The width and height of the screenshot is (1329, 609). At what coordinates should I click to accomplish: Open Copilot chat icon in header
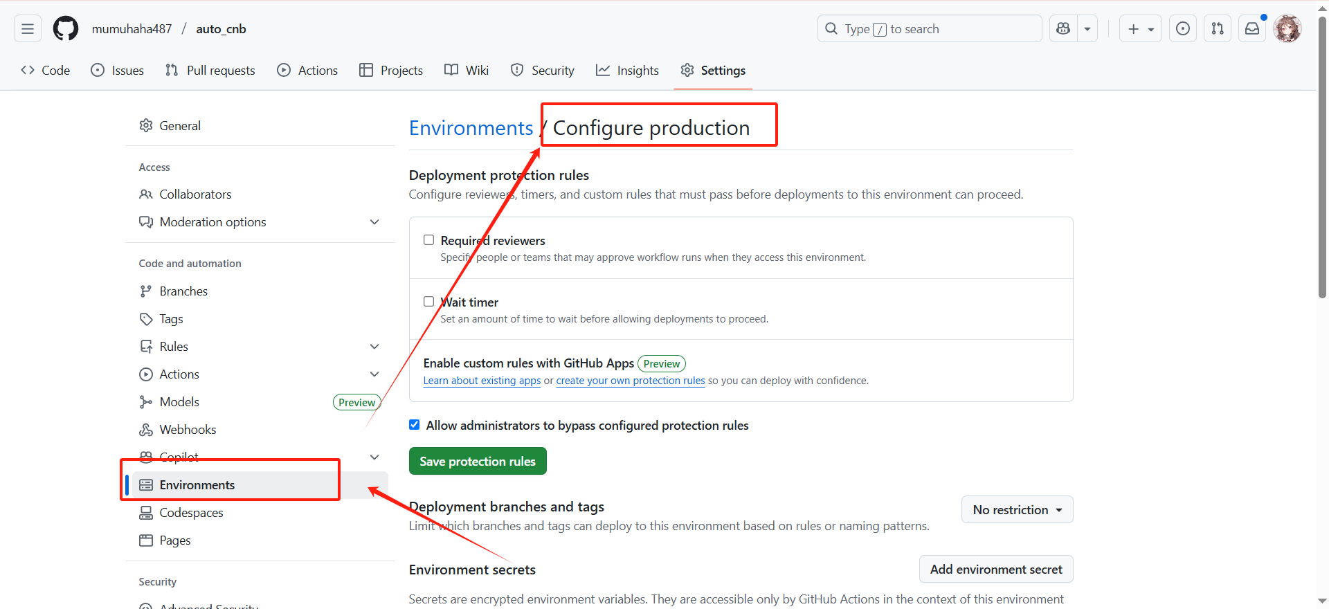point(1063,29)
